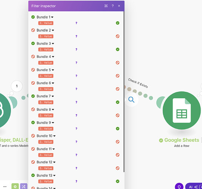Image resolution: width=202 pixels, height=189 pixels.
Task: Click the green passed status of Bundle 3
Action: pos(33,43)
